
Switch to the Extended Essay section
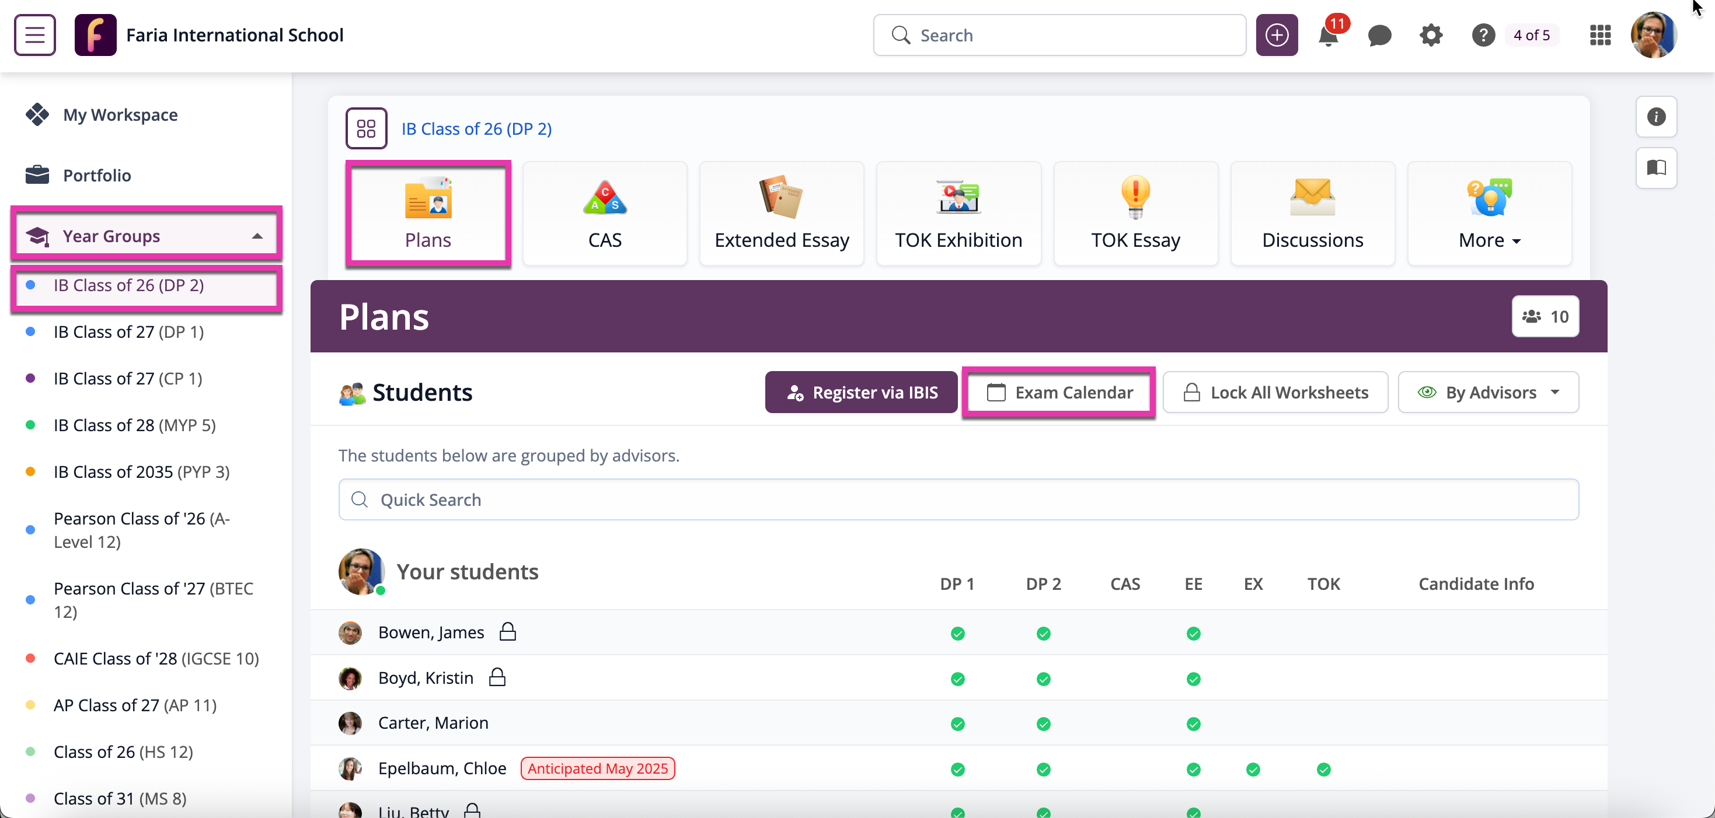point(782,214)
